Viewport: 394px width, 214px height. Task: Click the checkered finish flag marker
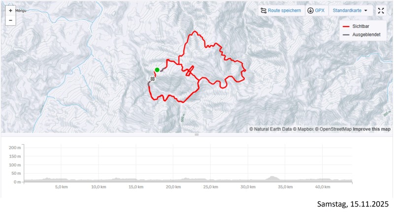tap(153, 79)
